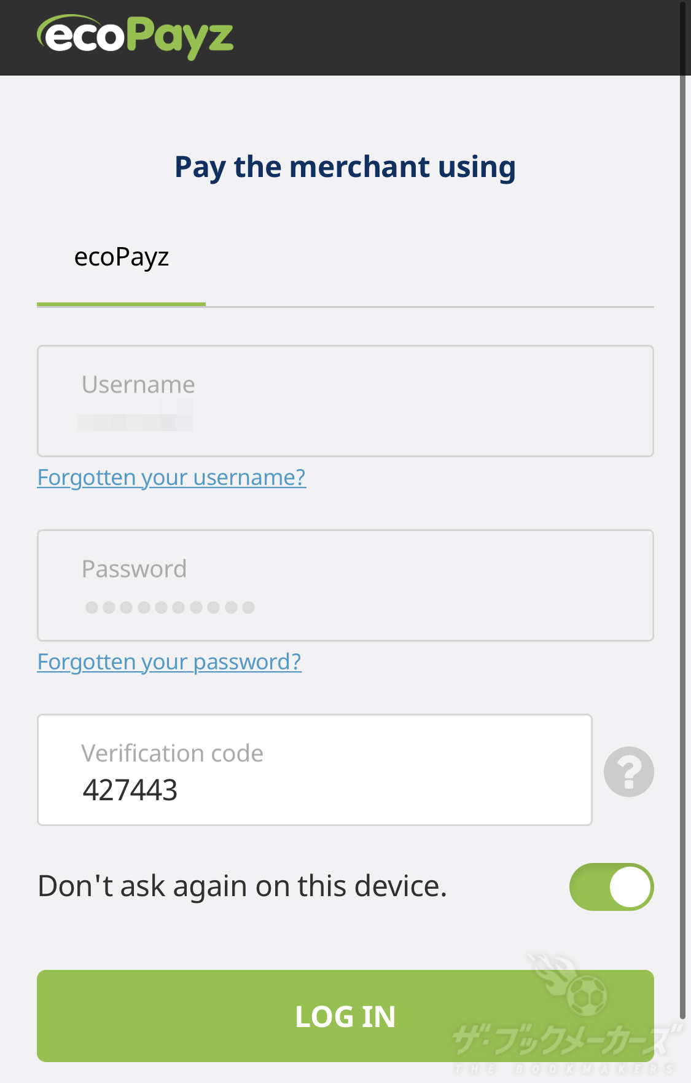Click the Pay the merchant using heading
Screen dimensions: 691x1083
345,167
